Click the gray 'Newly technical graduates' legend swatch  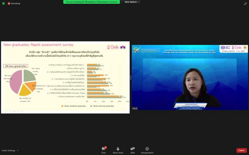click(x=91, y=106)
